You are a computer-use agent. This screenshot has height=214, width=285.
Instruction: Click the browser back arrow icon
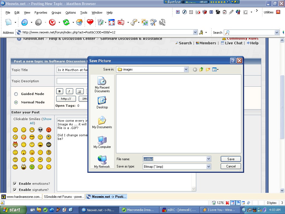(x=24, y=22)
